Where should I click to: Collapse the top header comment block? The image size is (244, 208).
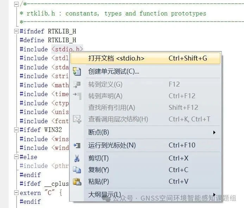(16, 4)
